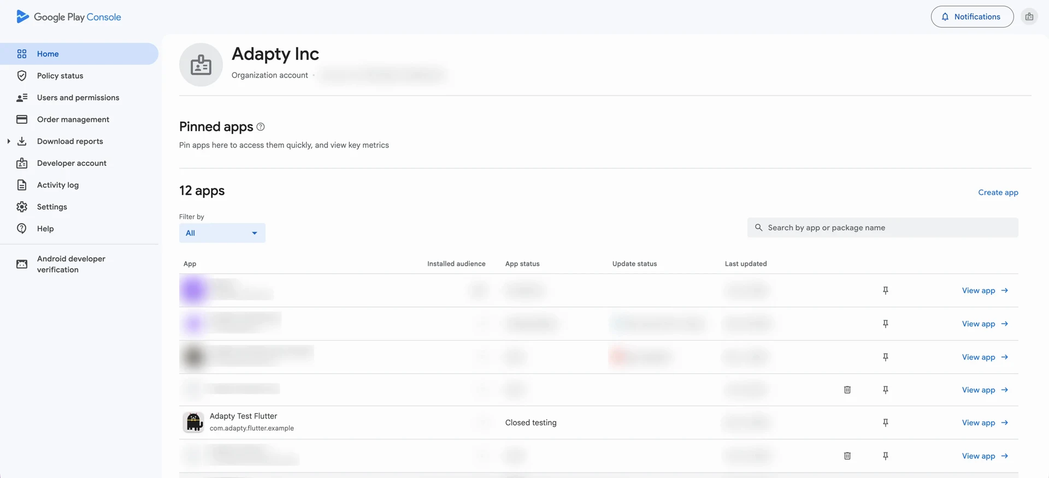Open the Notifications button
Image resolution: width=1049 pixels, height=478 pixels.
pyautogui.click(x=972, y=17)
